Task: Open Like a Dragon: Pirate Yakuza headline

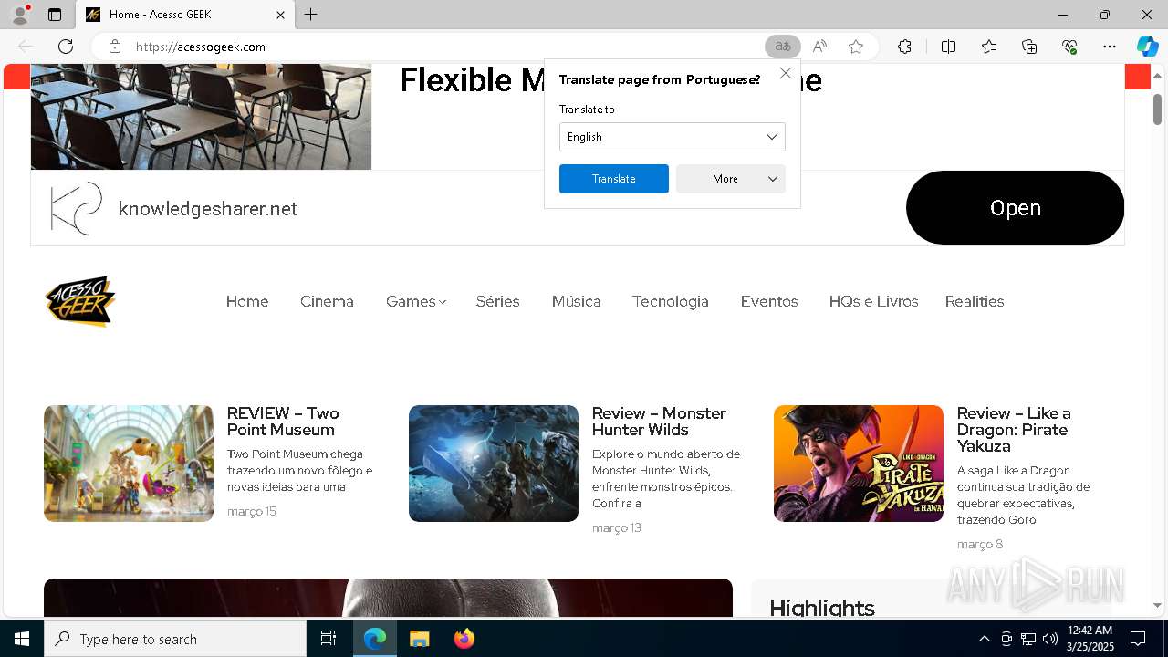Action: 1014,430
